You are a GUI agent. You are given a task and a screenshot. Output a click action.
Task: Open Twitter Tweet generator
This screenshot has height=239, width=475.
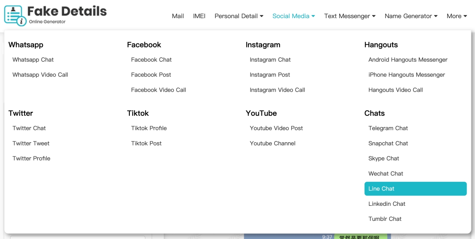[31, 143]
